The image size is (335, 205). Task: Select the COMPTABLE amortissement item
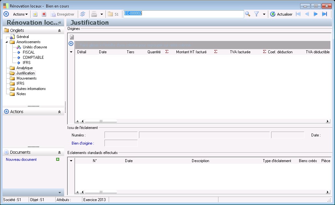pos(33,58)
